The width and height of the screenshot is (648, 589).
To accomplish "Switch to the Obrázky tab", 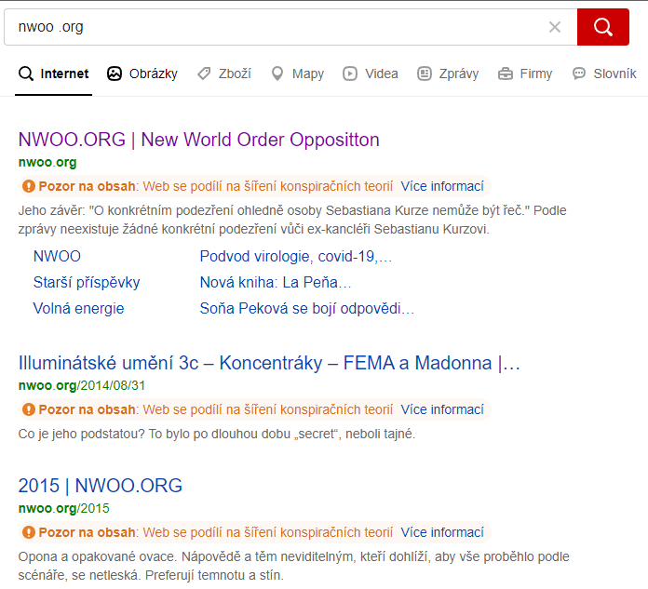I will pyautogui.click(x=142, y=74).
